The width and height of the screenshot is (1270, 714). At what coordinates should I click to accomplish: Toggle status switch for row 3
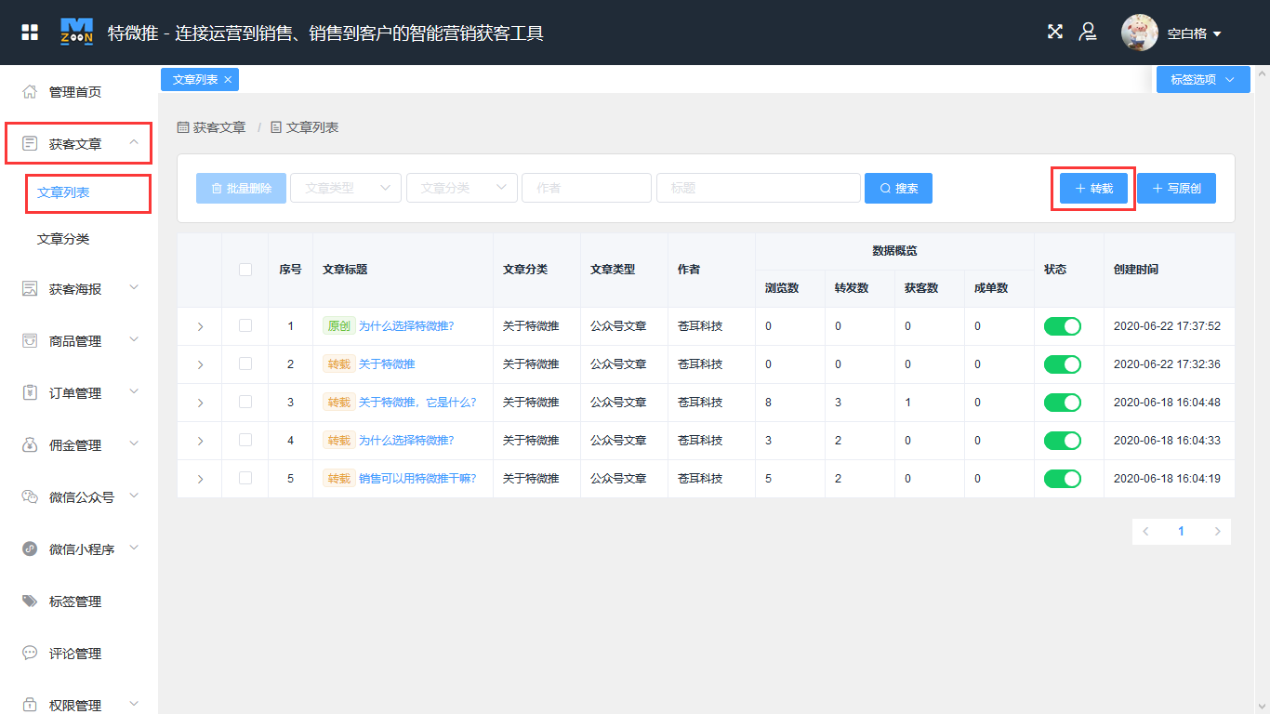point(1063,403)
